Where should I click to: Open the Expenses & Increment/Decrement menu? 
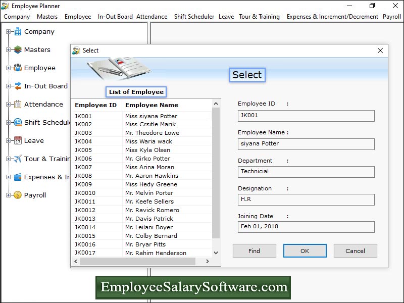[332, 17]
